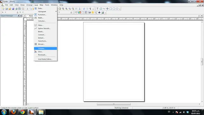The width and height of the screenshot is (204, 115).
Task: Select the Zoom In magnifier icon
Action: click(x=66, y=9)
